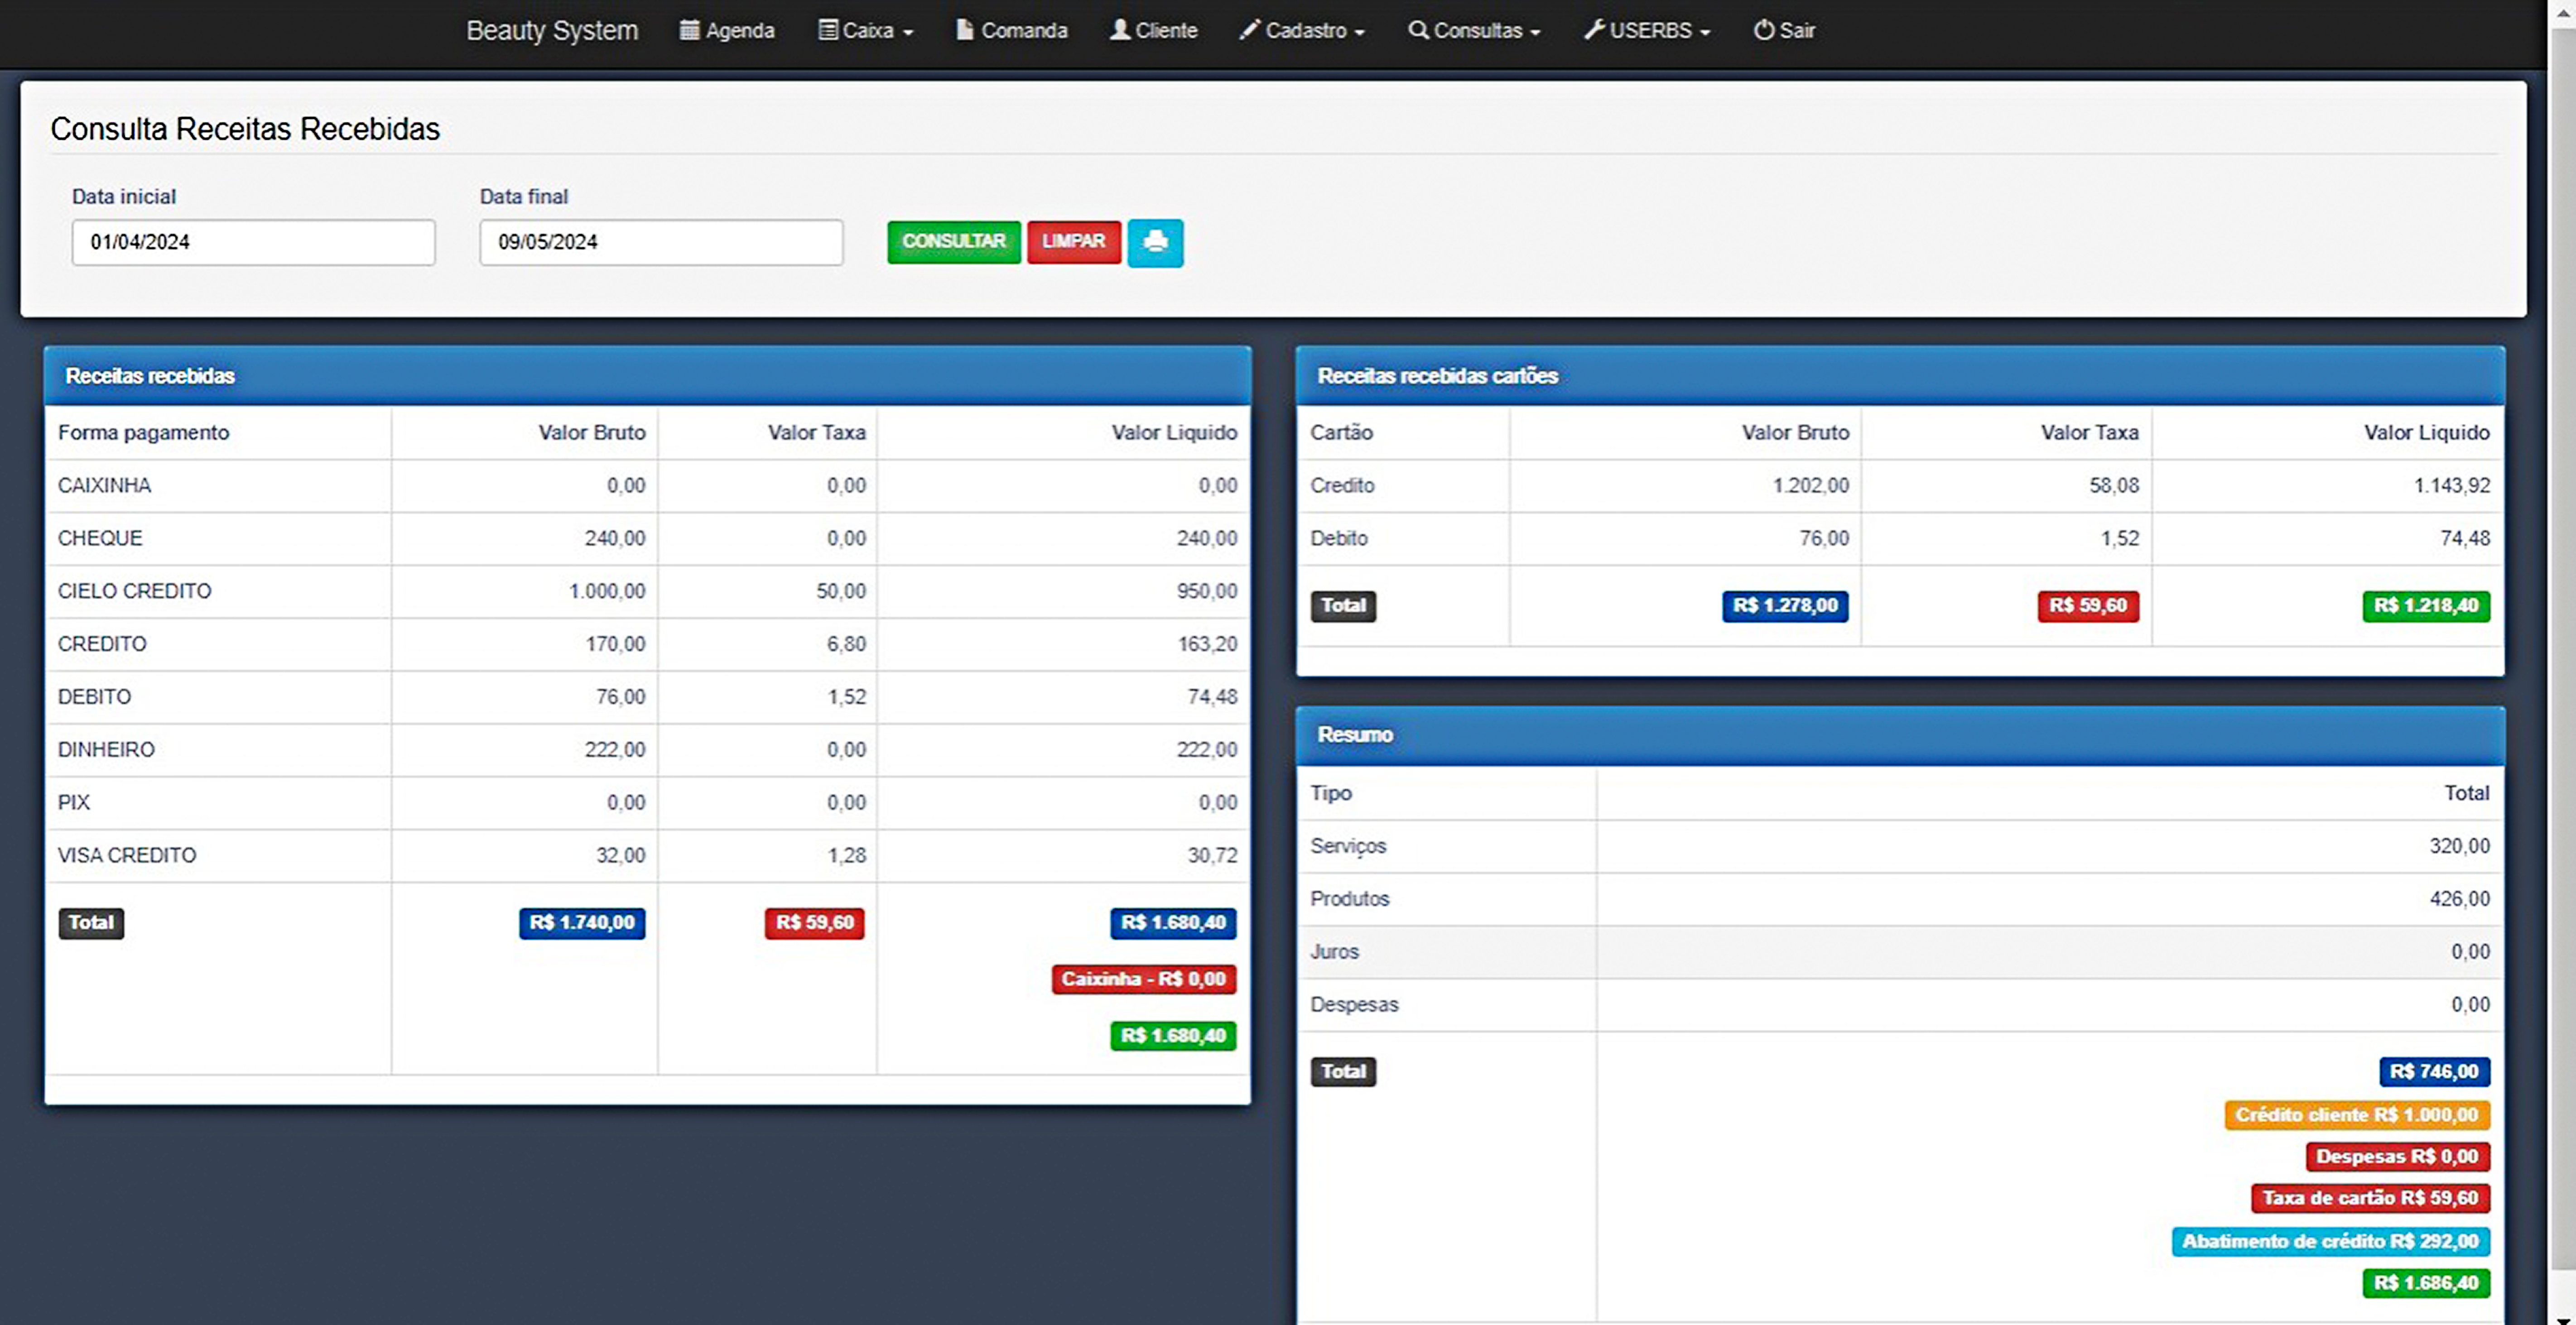The height and width of the screenshot is (1325, 2576).
Task: Click the Caixa list icon
Action: pos(828,30)
